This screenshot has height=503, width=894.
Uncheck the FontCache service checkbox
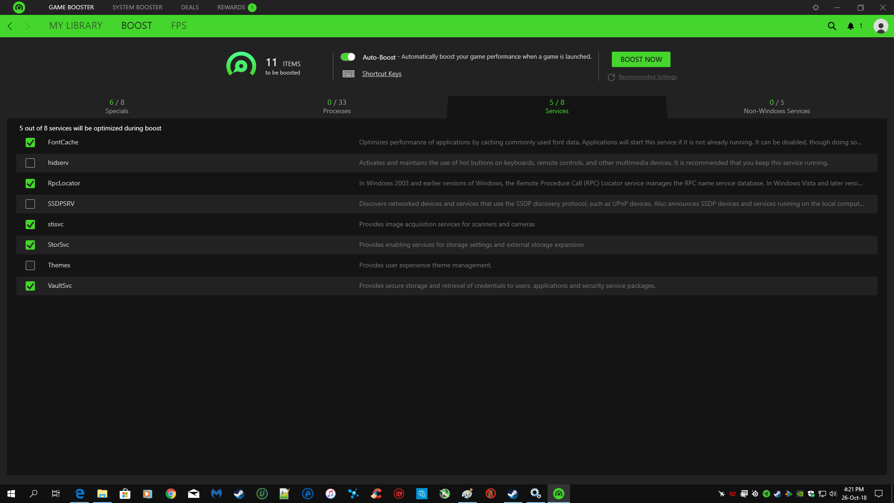[30, 143]
